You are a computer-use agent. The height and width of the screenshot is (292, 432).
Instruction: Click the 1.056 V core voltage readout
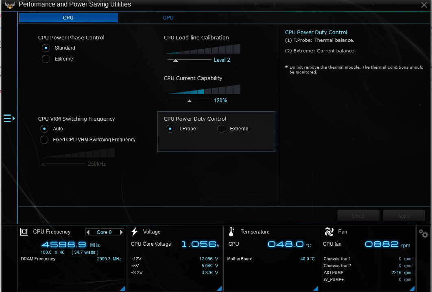point(201,244)
